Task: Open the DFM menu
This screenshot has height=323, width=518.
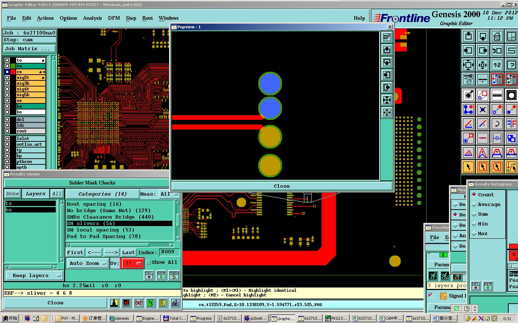Action: [x=114, y=18]
